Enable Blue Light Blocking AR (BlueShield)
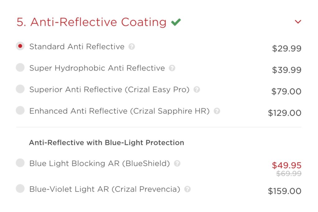This screenshot has height=212, width=318. point(20,163)
